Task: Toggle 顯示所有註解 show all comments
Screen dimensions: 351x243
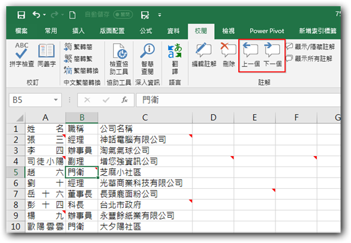Action: point(309,59)
